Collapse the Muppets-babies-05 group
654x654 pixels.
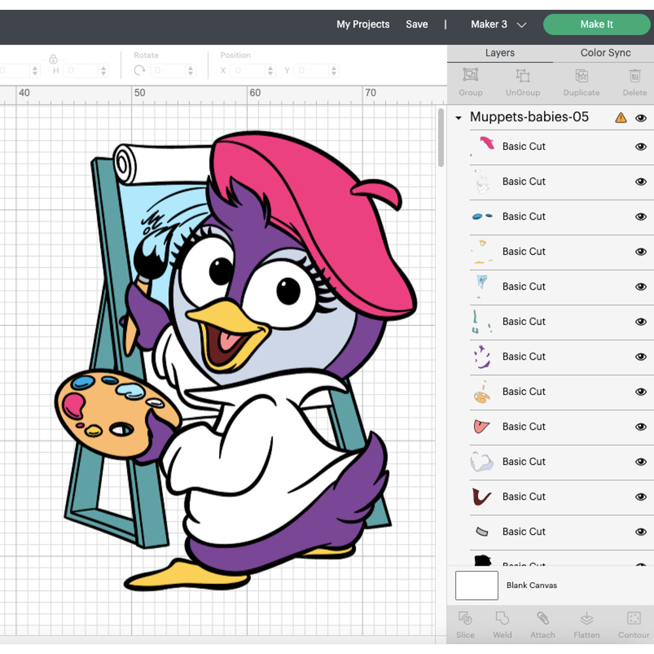pyautogui.click(x=458, y=118)
